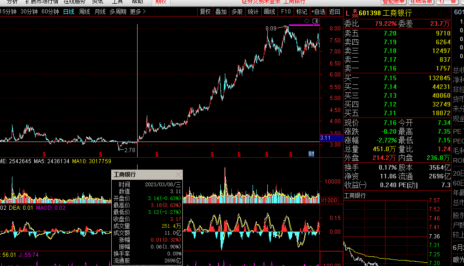This screenshot has height=266, width=464.
Task: Select the 日线 daily chart tab
Action: [x=69, y=12]
